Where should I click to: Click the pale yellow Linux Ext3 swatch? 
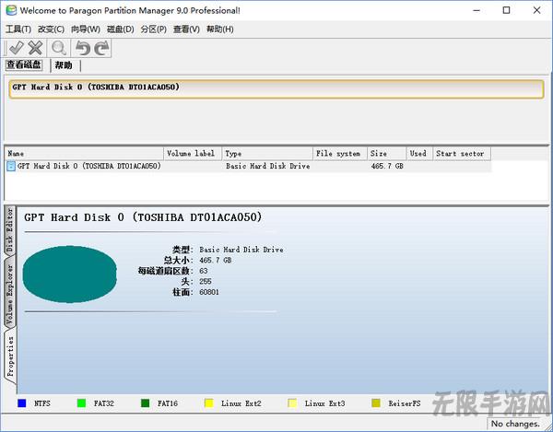point(292,403)
